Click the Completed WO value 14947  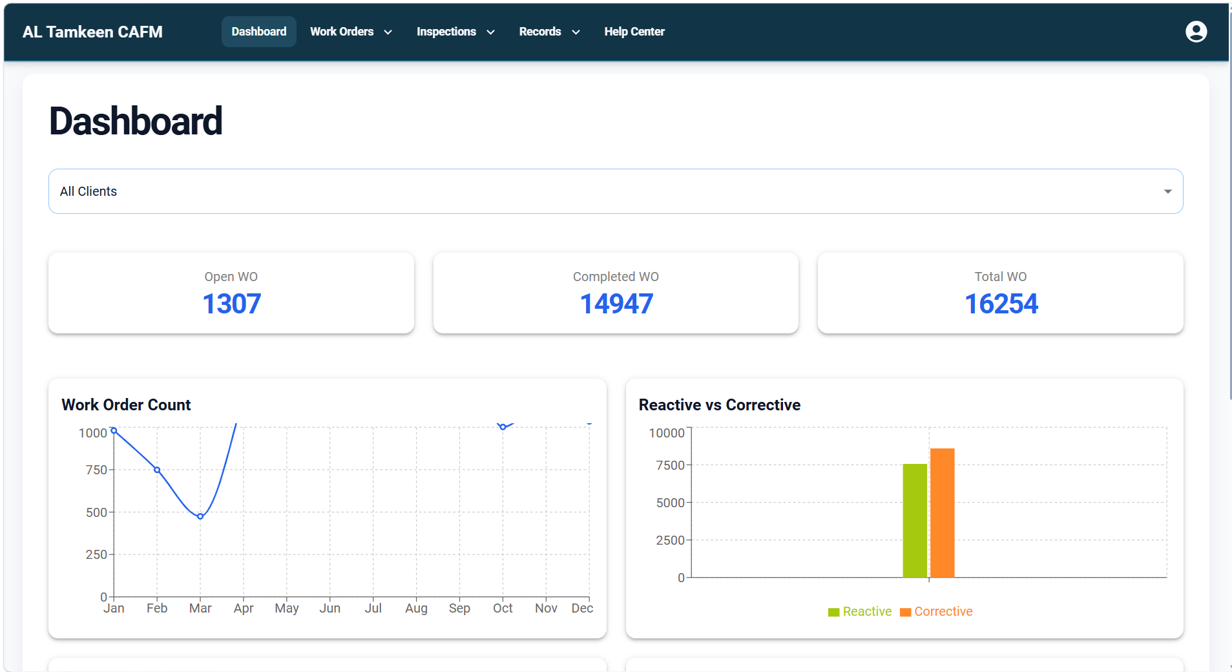[x=616, y=304]
